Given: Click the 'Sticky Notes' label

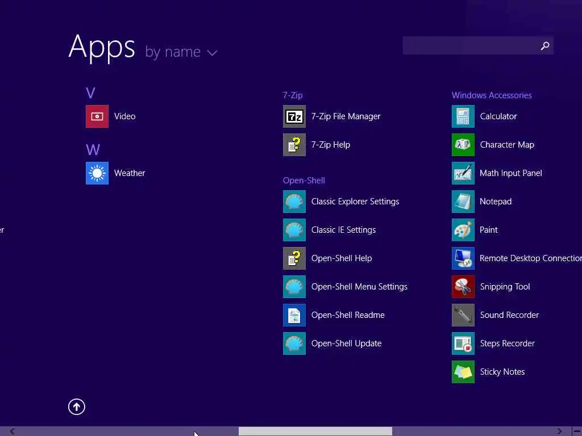Looking at the screenshot, I should (x=502, y=372).
